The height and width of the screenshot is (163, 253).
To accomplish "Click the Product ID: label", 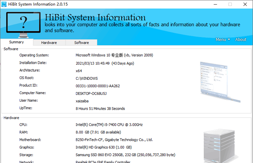I will coord(28,85).
